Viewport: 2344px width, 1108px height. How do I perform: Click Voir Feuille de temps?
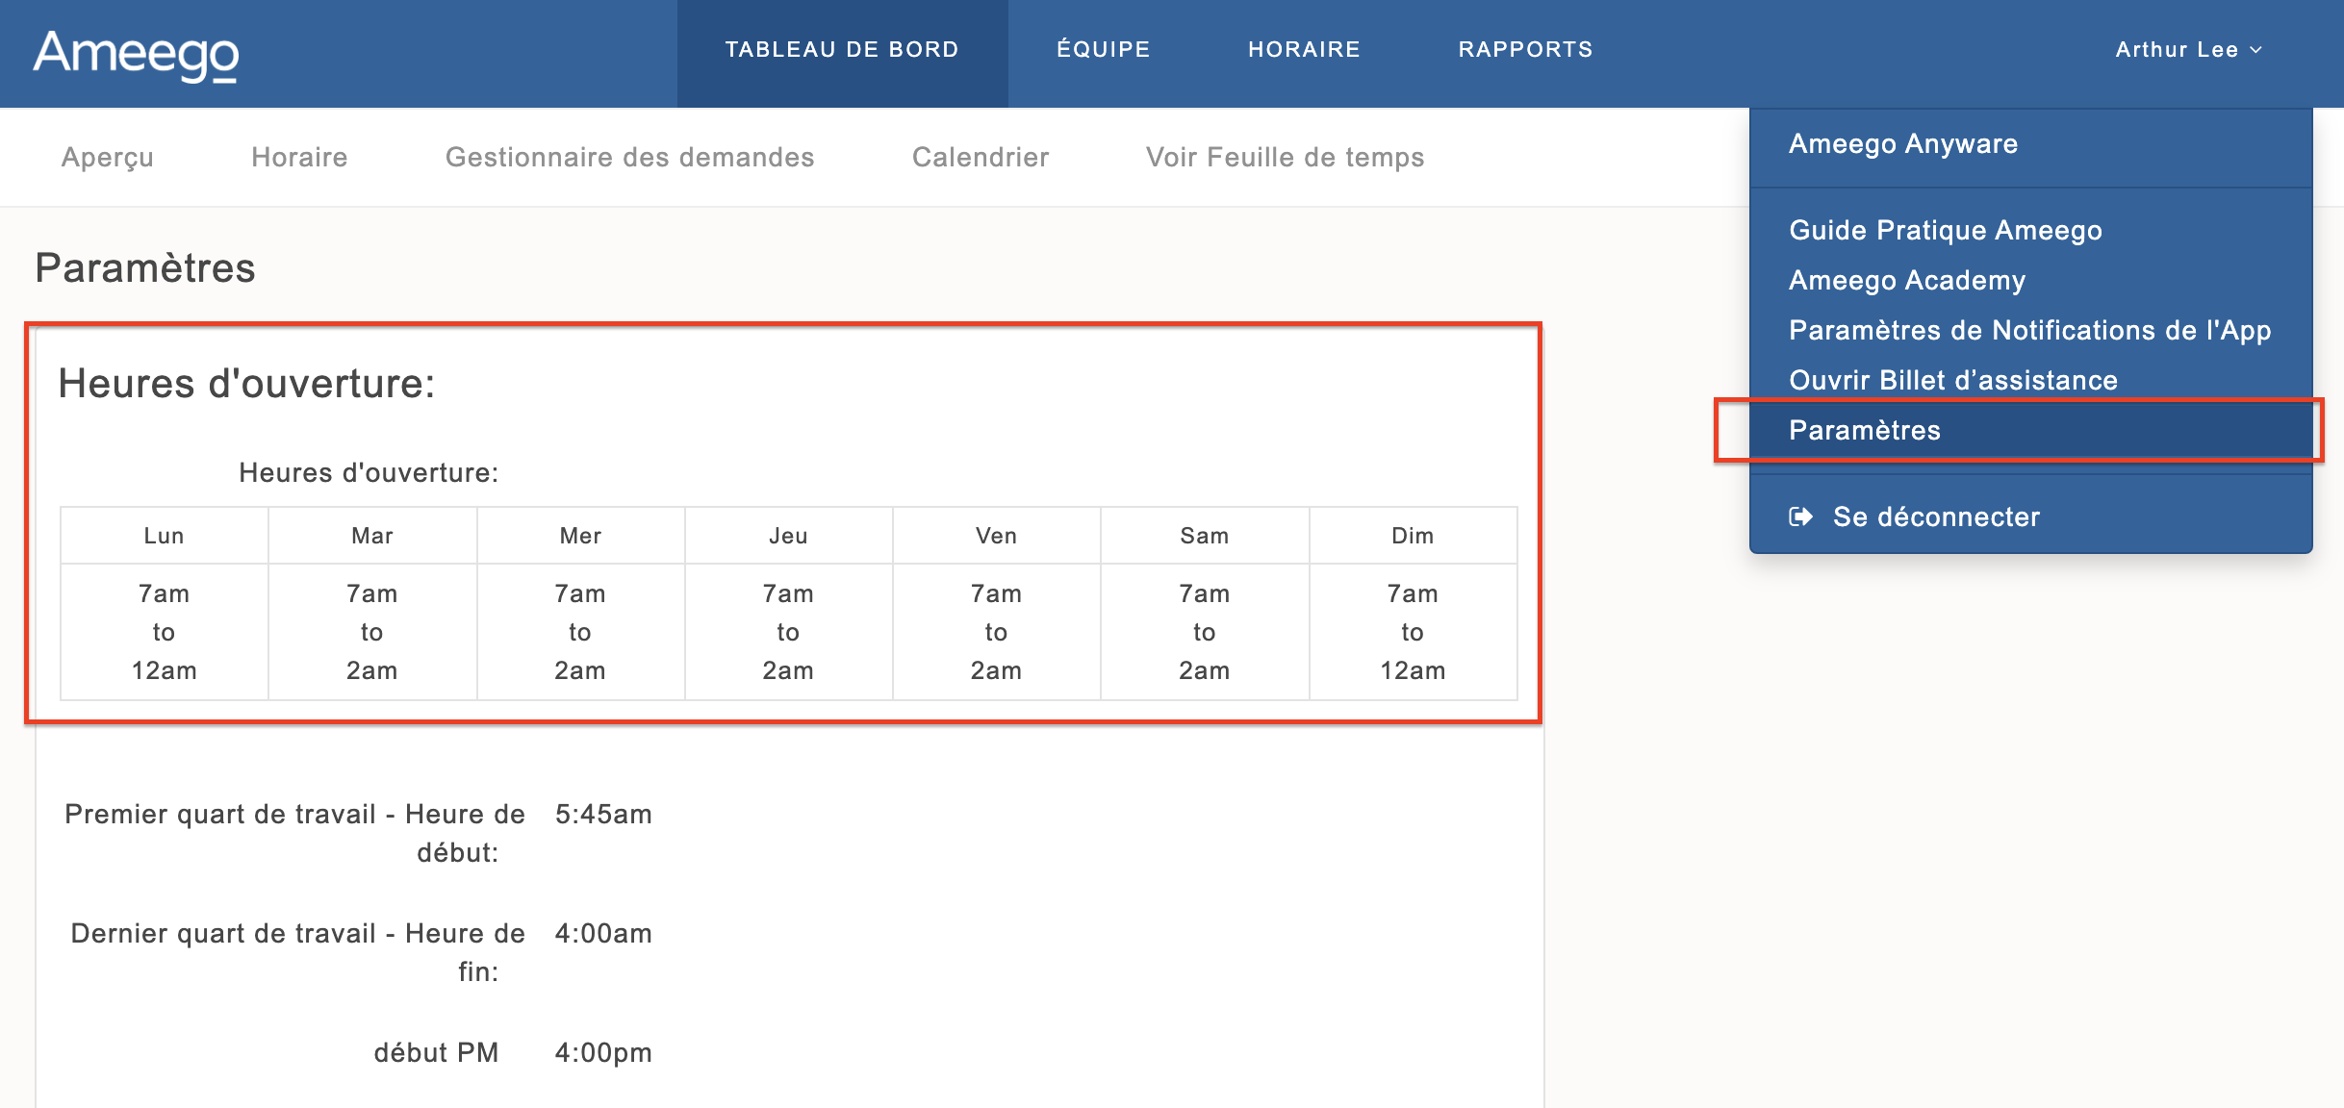1285,157
